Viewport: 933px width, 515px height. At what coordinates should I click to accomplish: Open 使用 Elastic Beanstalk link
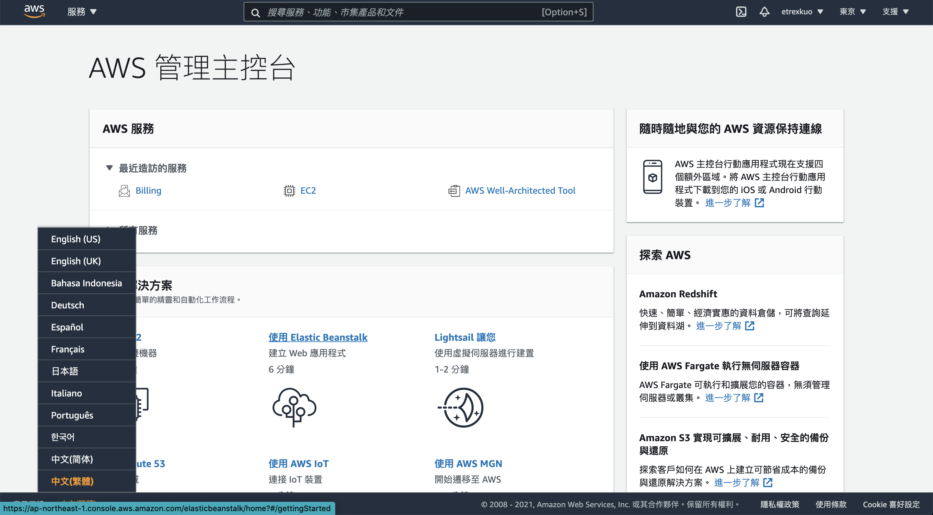click(318, 337)
